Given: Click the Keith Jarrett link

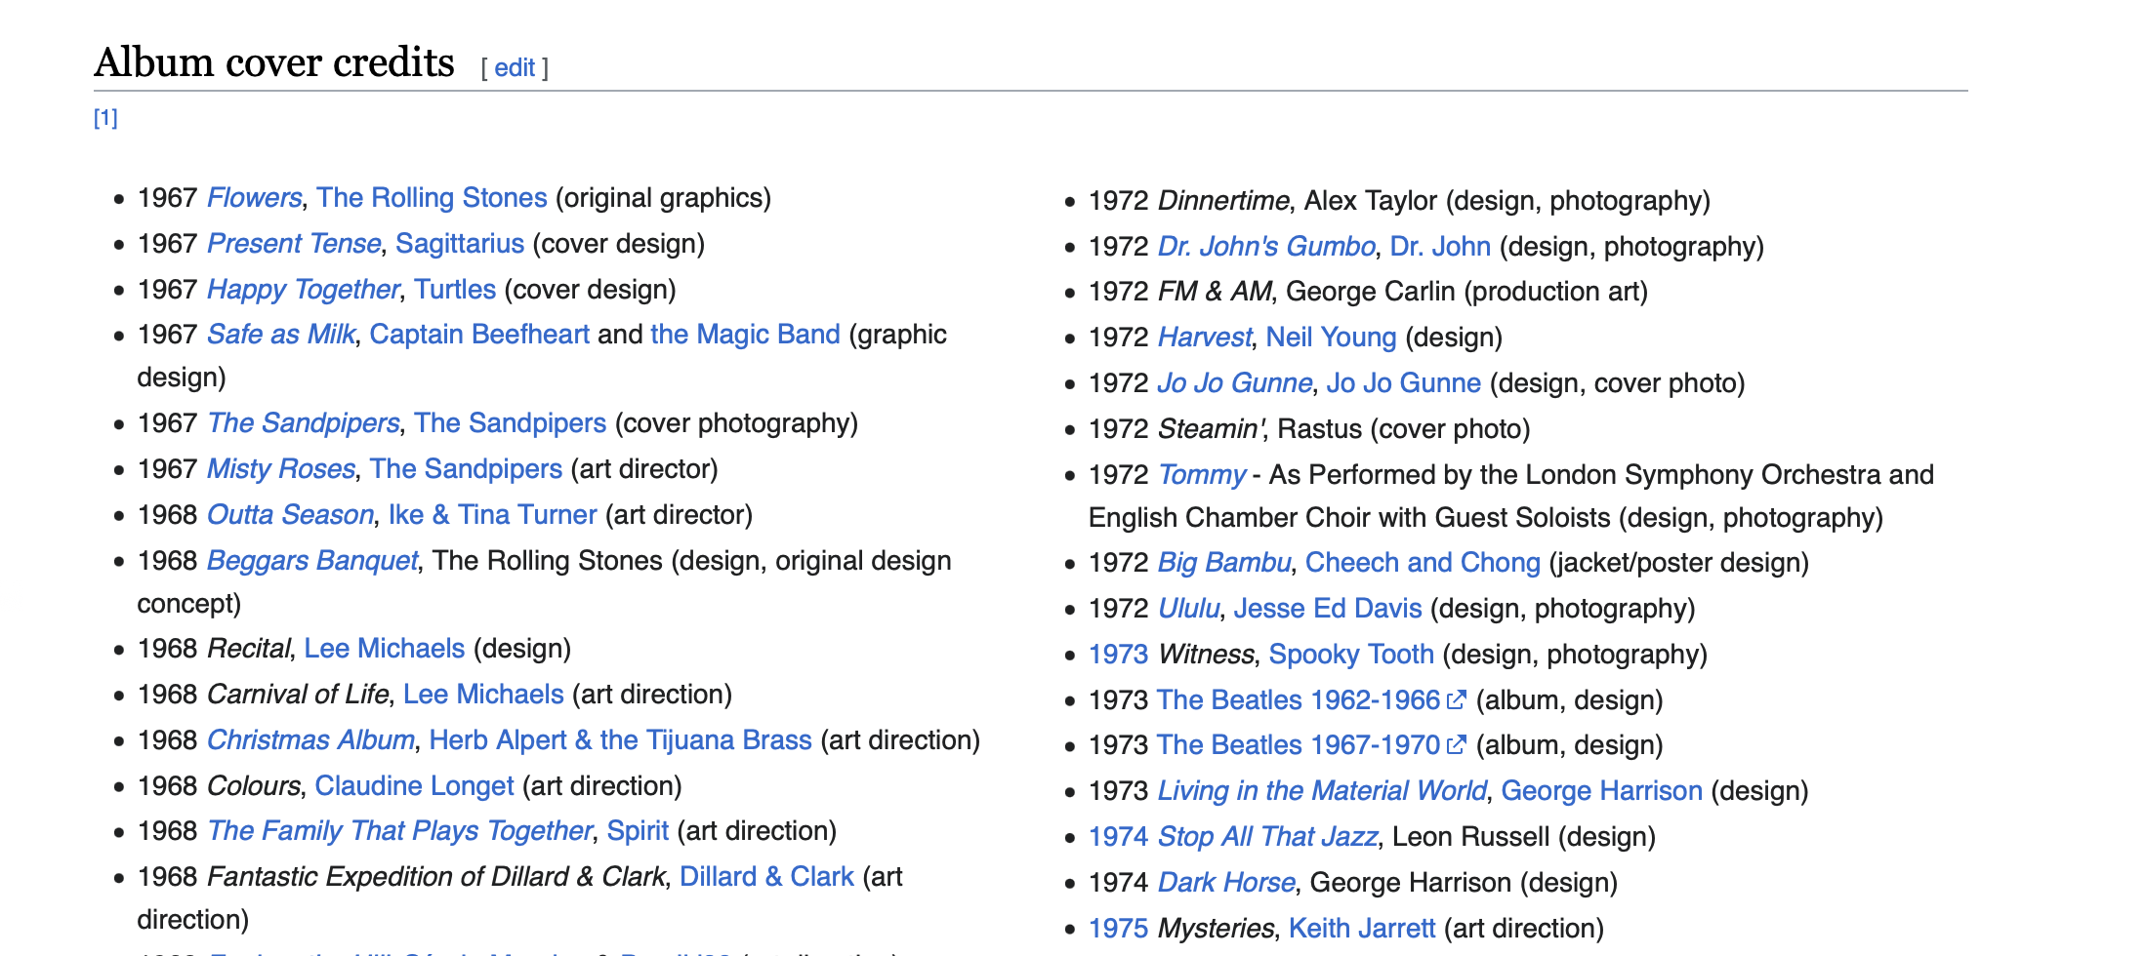Looking at the screenshot, I should (x=1361, y=929).
